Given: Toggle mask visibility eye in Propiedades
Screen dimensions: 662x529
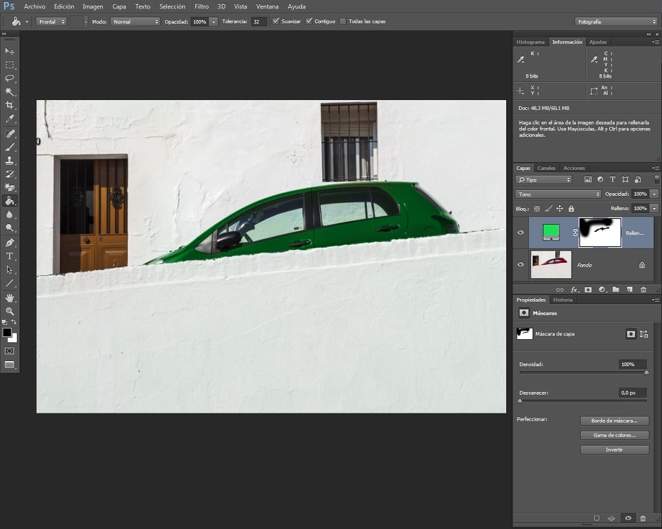Looking at the screenshot, I should coord(628,518).
